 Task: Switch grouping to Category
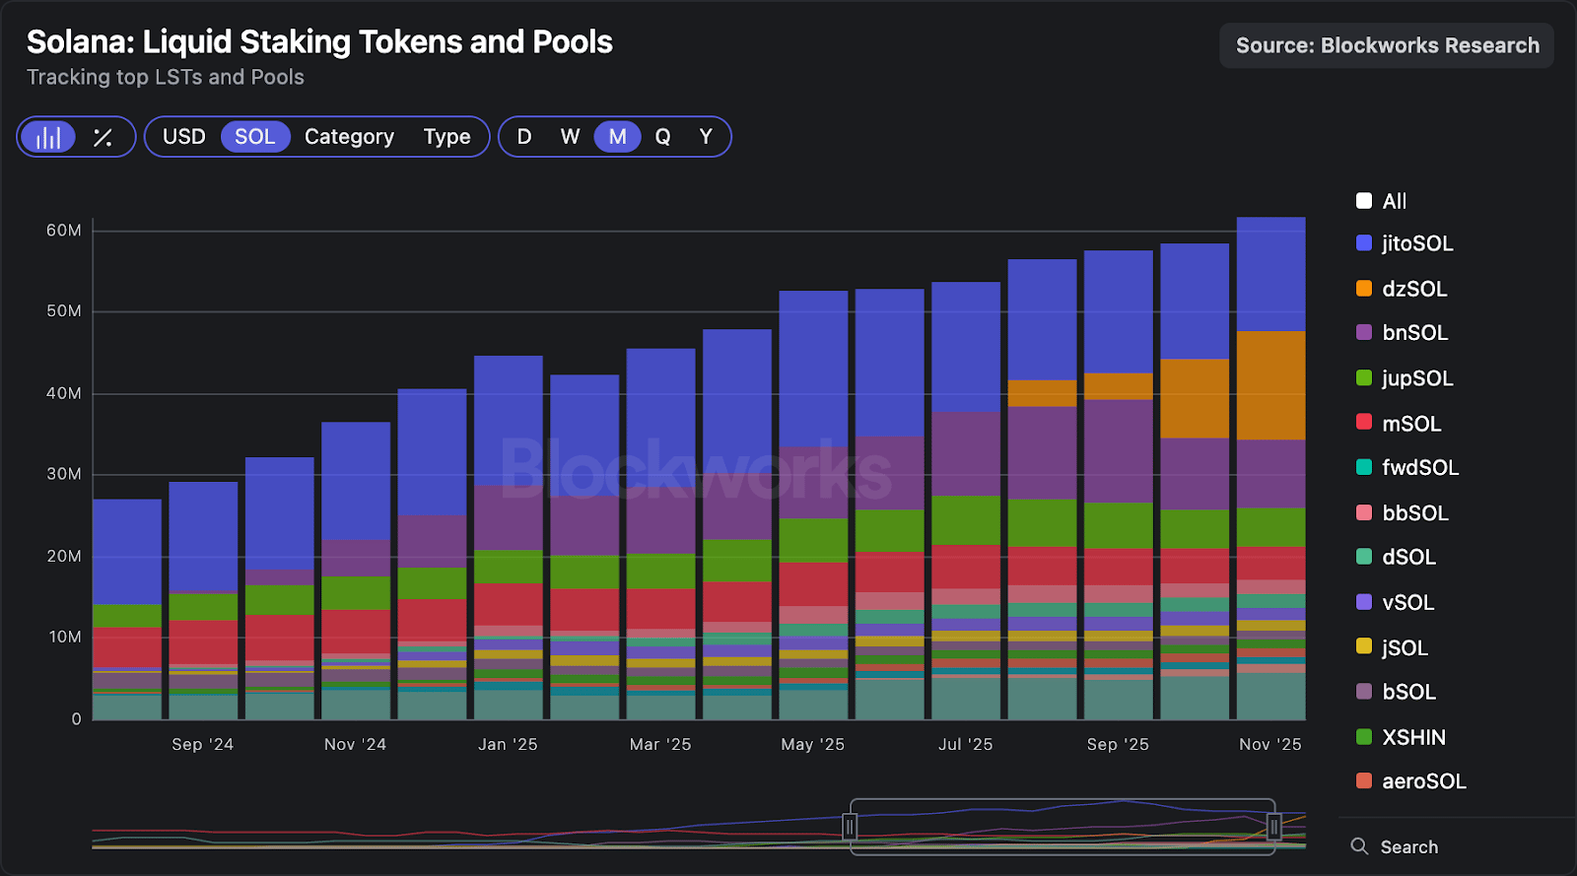pos(349,137)
